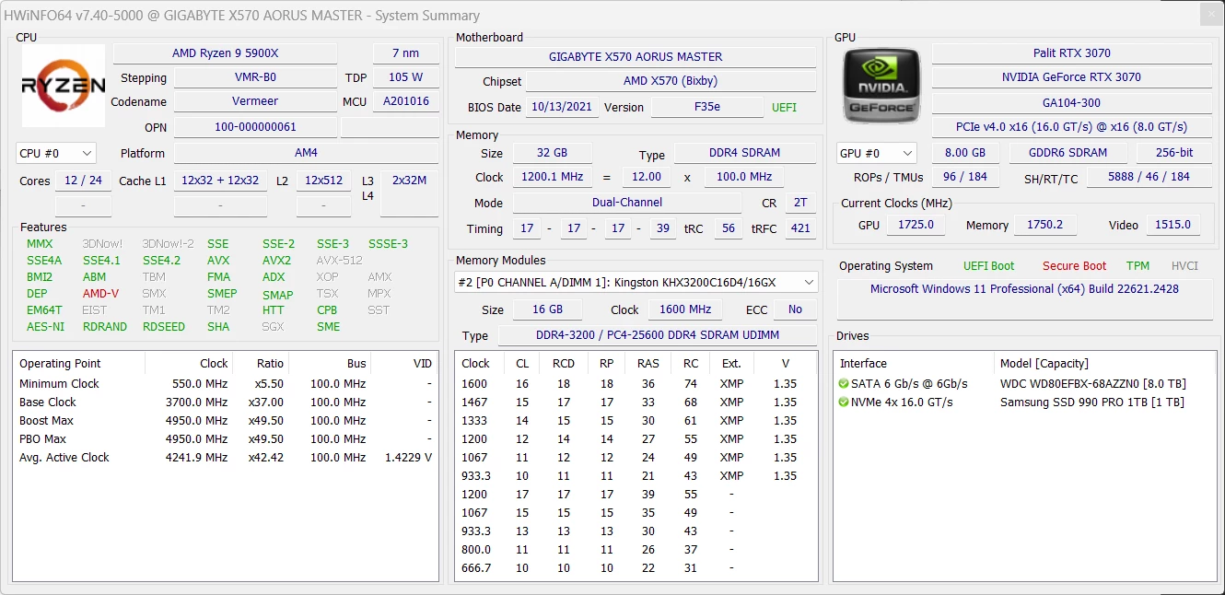Click the CR 2T value
The image size is (1225, 595).
[x=800, y=203]
